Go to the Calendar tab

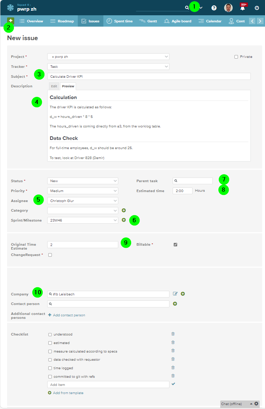[x=210, y=21]
